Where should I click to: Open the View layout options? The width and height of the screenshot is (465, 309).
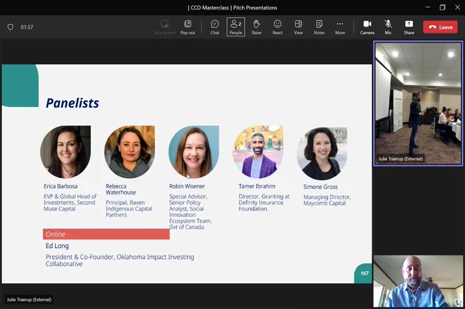point(298,27)
